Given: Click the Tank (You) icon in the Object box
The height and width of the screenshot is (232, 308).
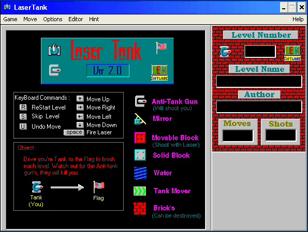Looking at the screenshot, I should click(x=37, y=187).
